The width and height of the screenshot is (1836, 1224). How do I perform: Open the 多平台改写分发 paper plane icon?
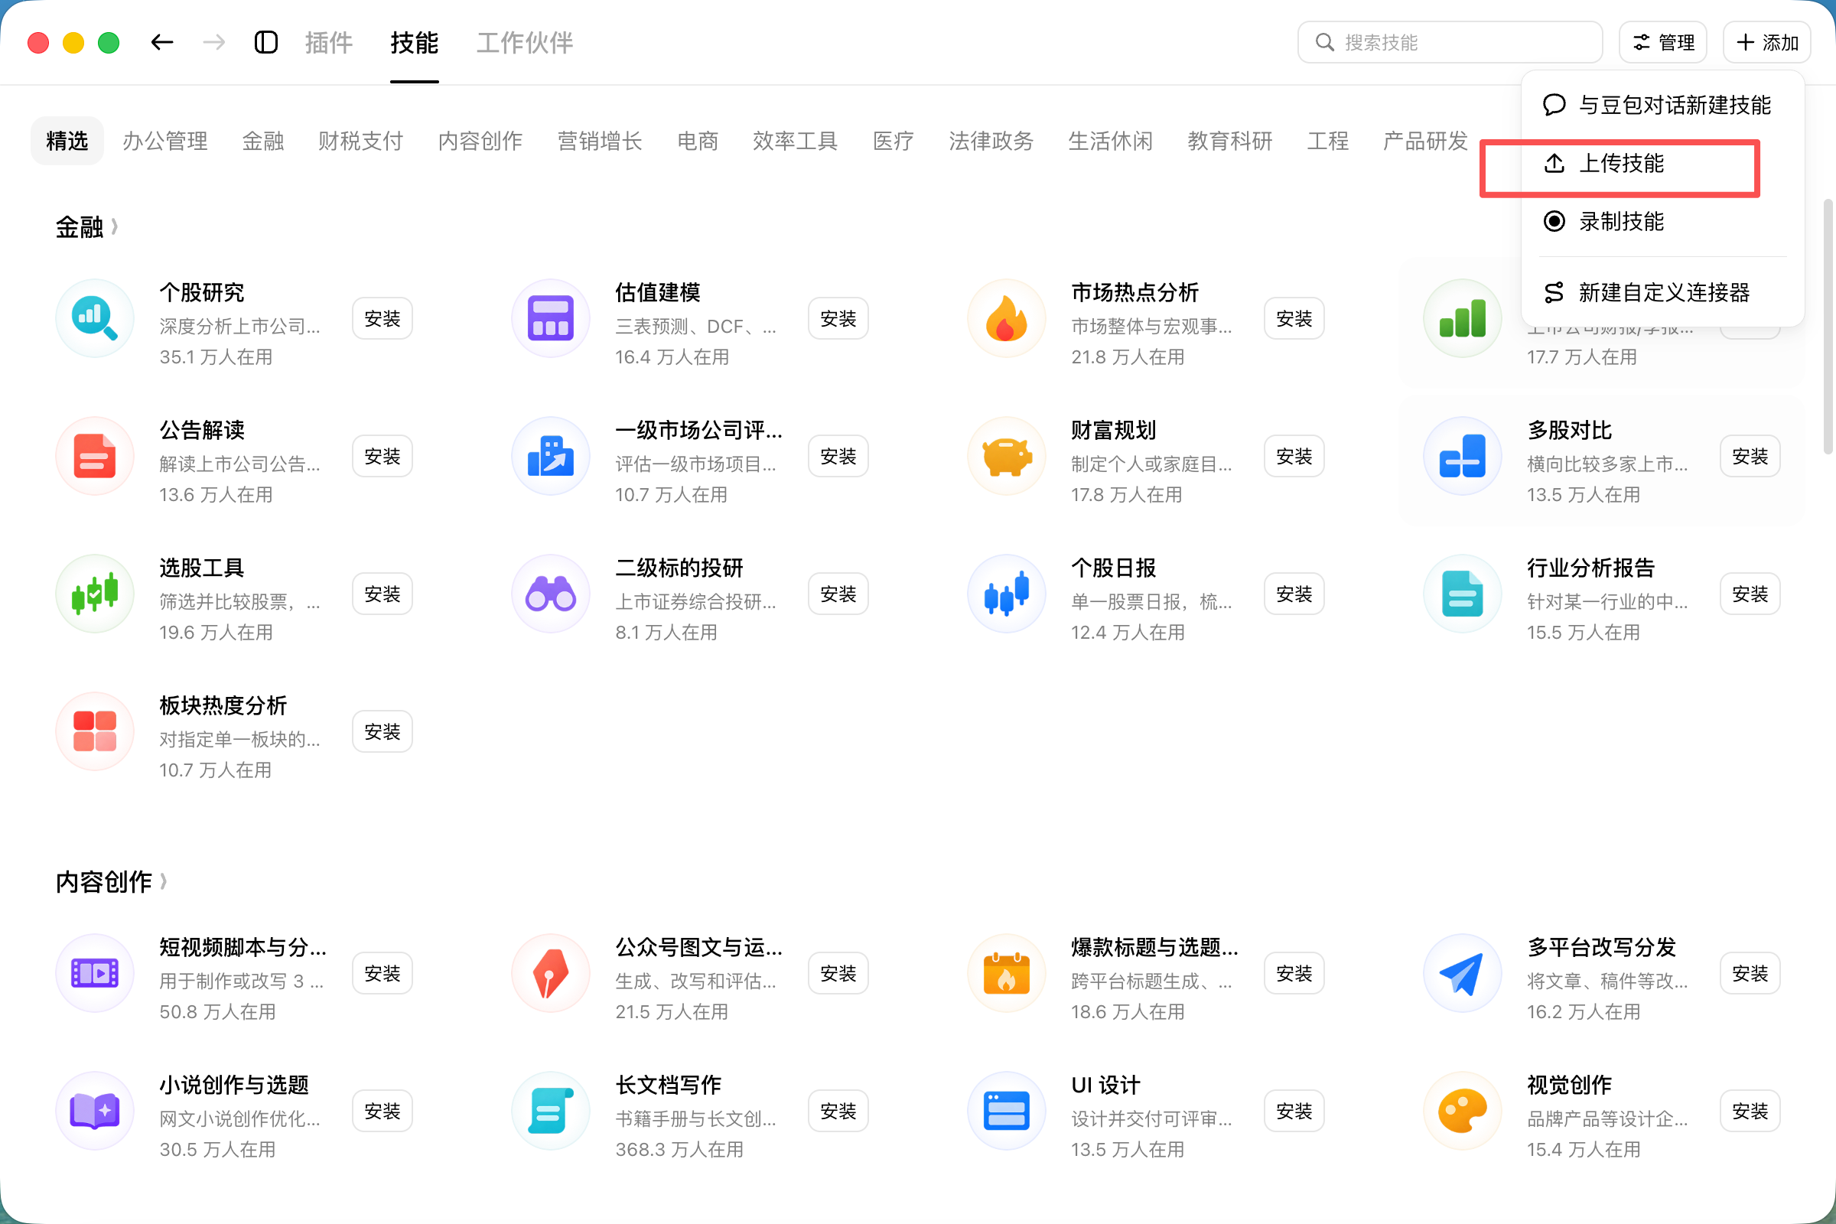(x=1462, y=973)
